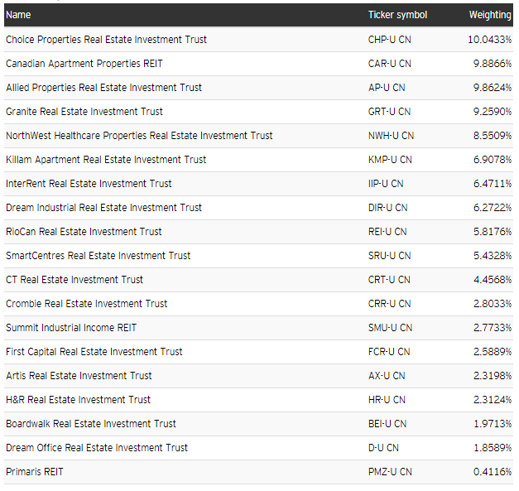Click ticker SMU-U CN
This screenshot has width=519, height=491.
tap(390, 328)
